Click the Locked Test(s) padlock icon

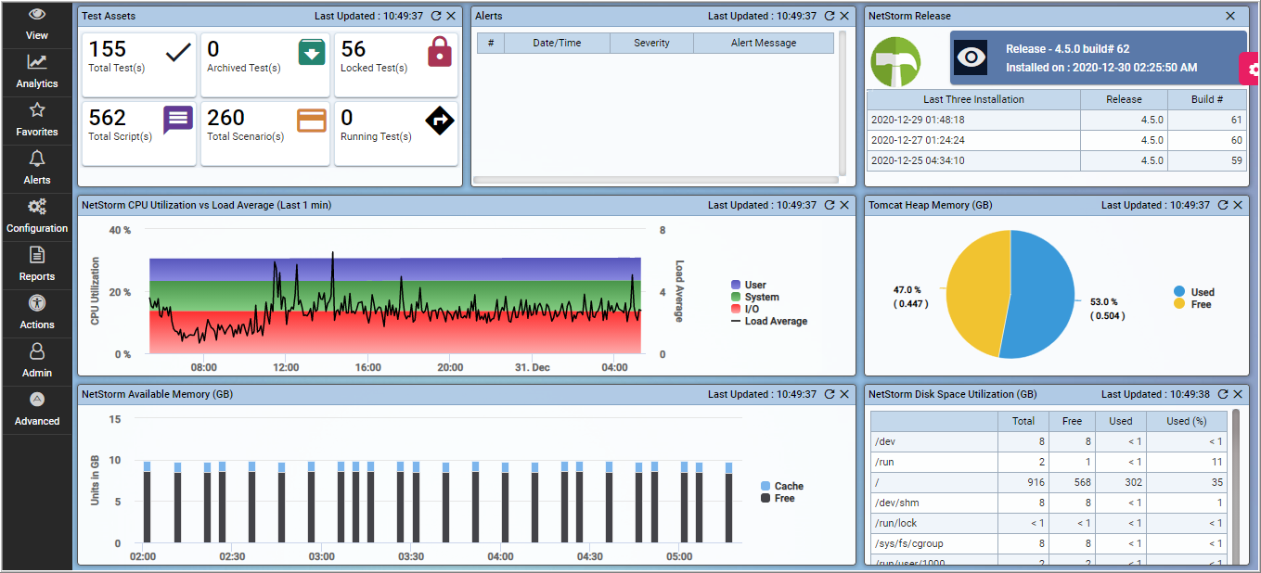click(440, 52)
